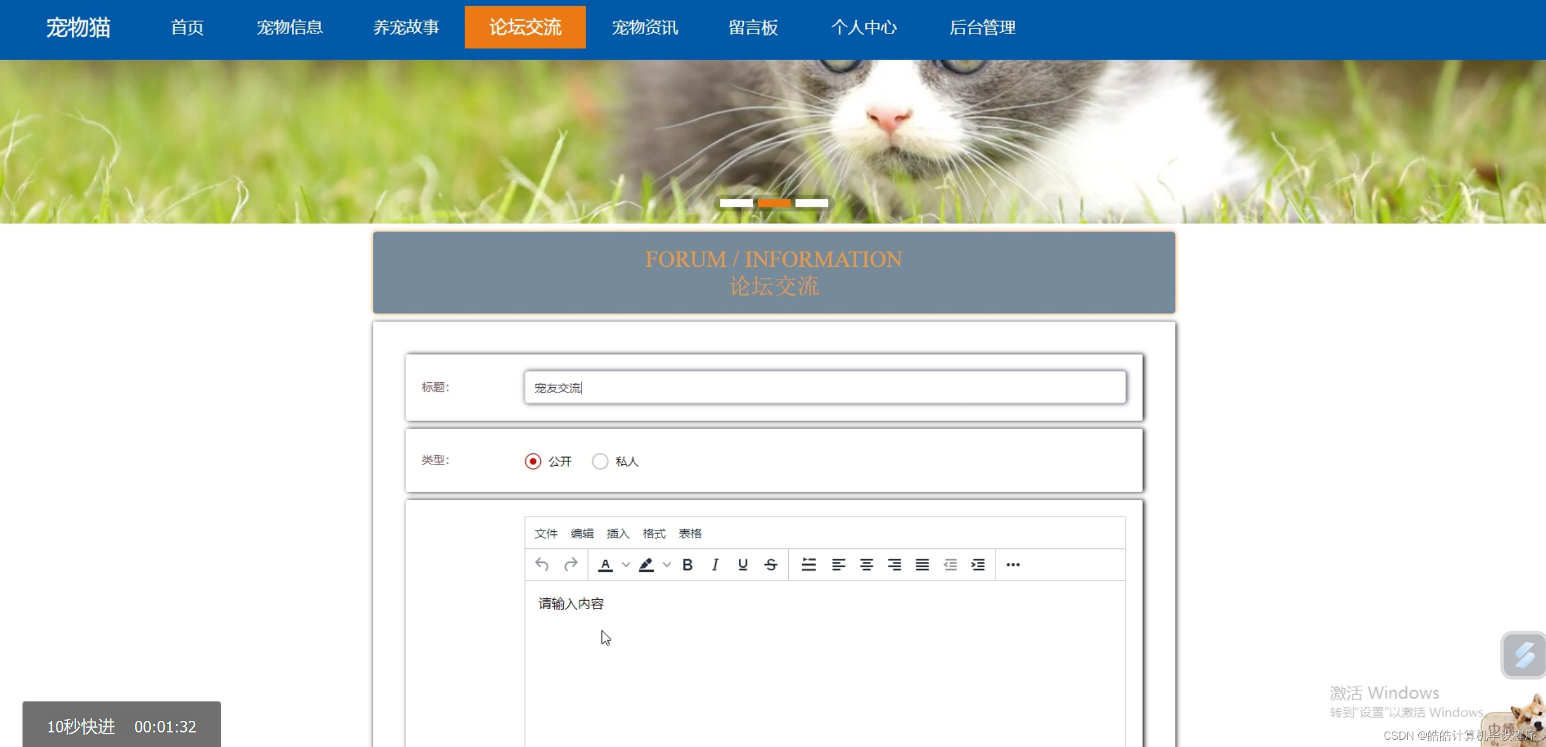Navigate to 宠物资讯 in the navbar

tap(645, 27)
